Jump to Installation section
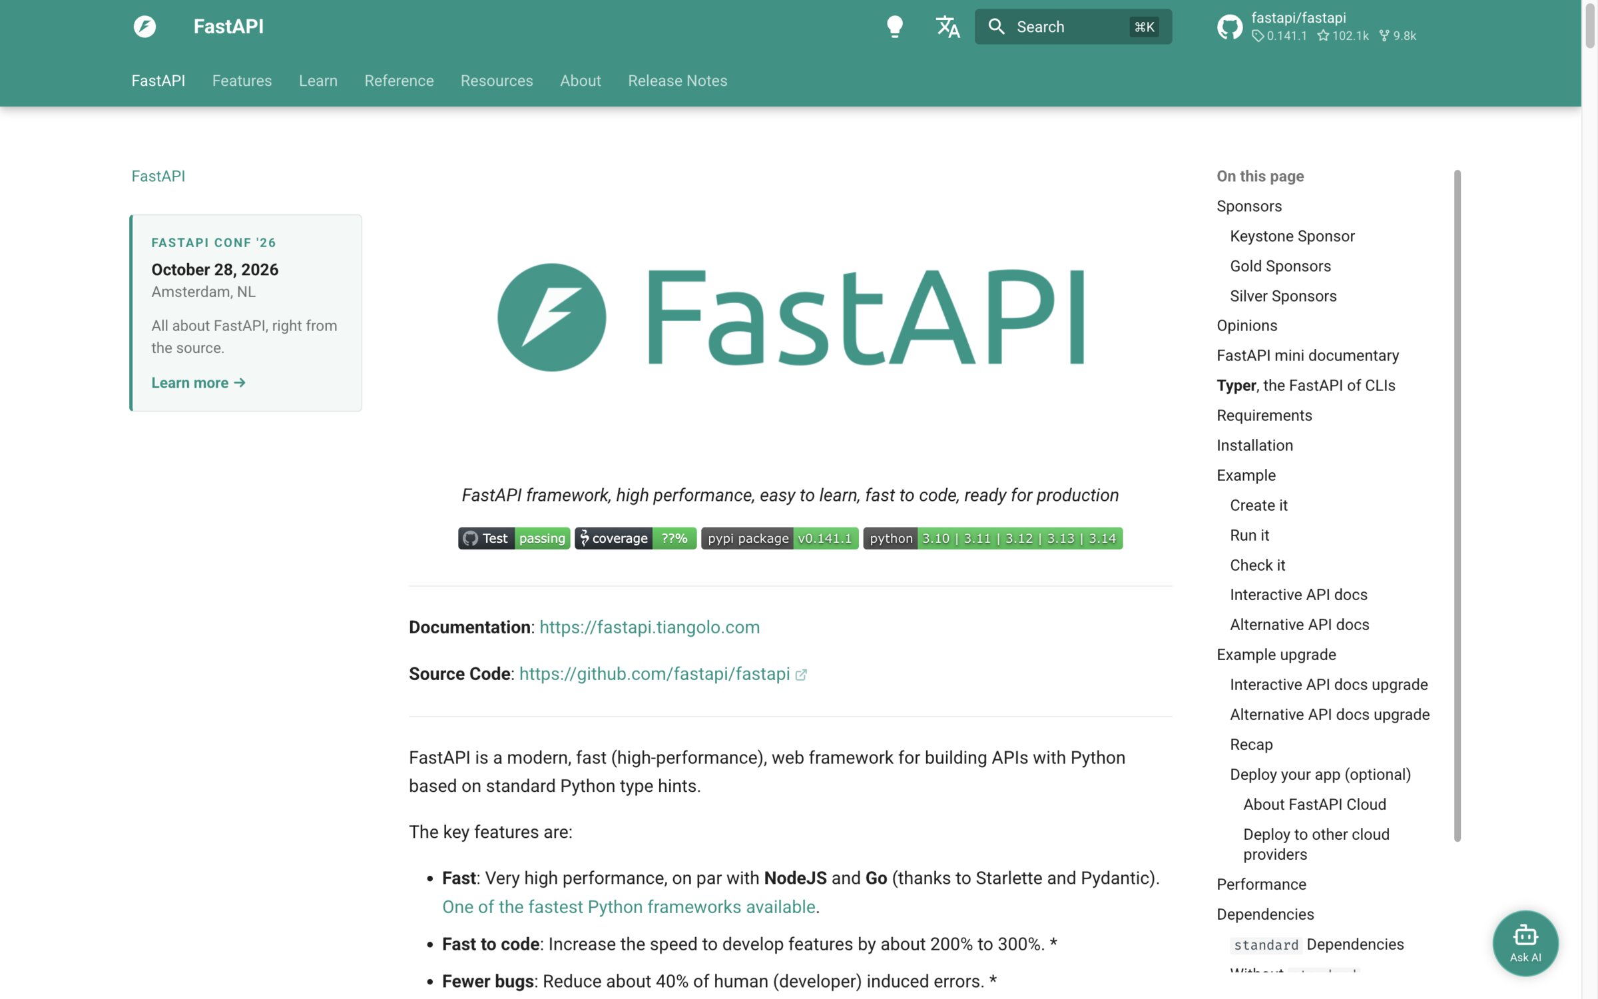The image size is (1598, 999). (1254, 446)
